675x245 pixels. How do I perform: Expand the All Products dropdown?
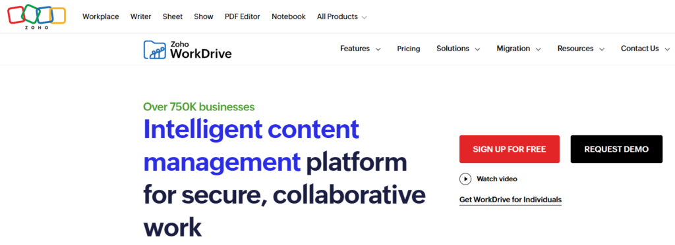(342, 16)
